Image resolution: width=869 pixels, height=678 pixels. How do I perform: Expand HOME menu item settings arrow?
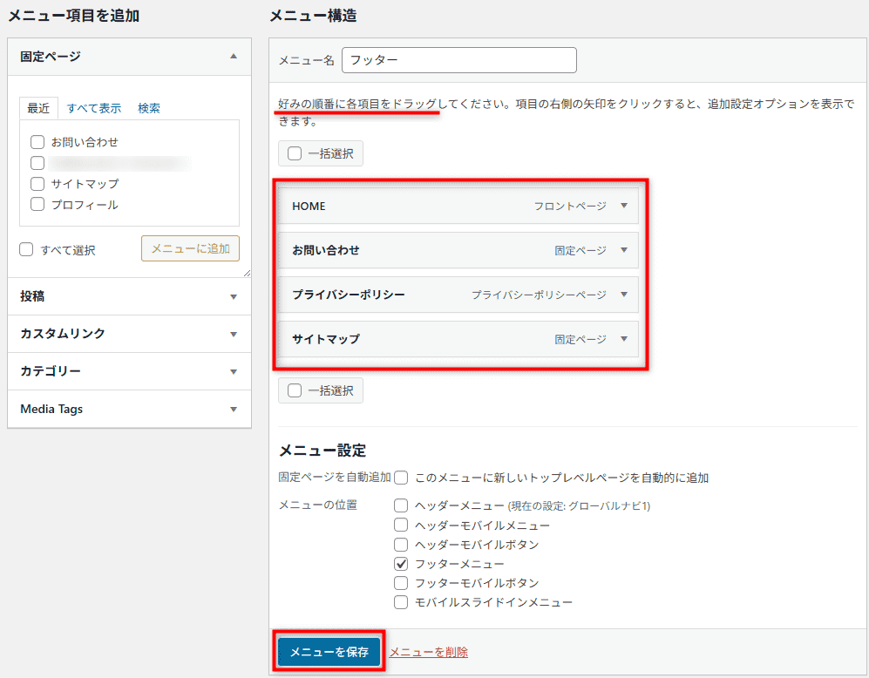pyautogui.click(x=623, y=206)
